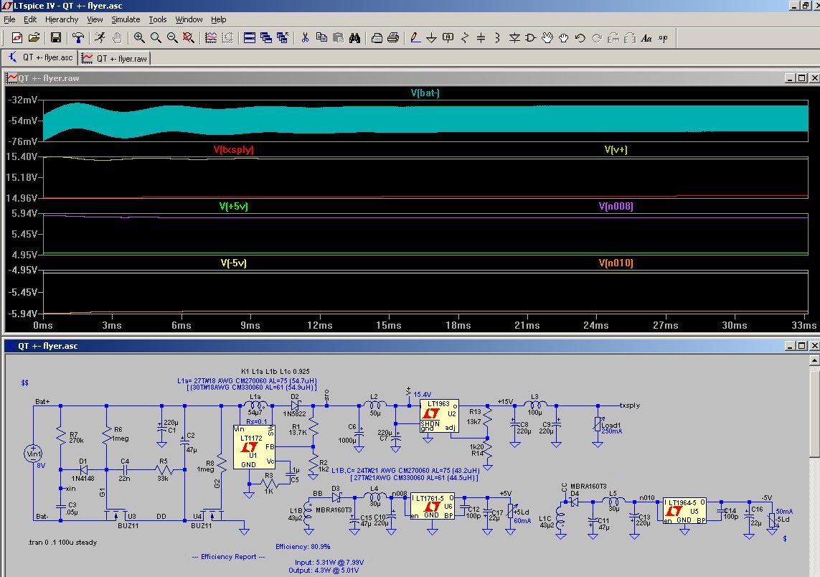Image resolution: width=820 pixels, height=577 pixels.
Task: Switch to the QT +- flyer.raw tab
Action: pos(115,58)
